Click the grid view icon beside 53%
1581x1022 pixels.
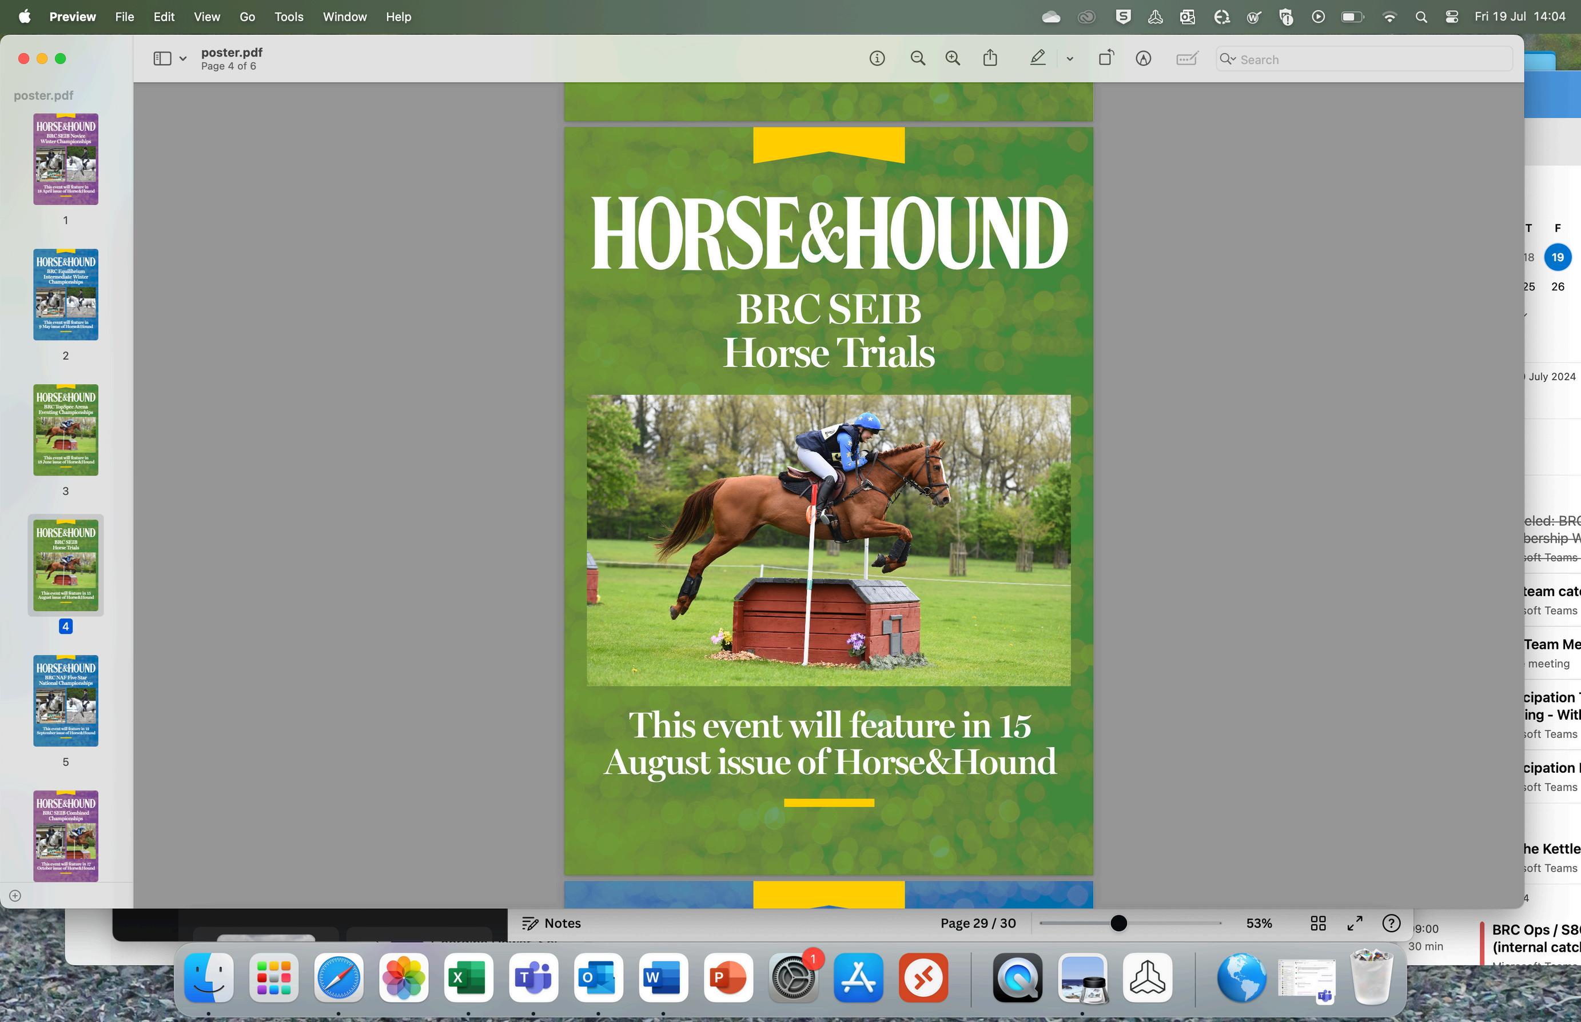coord(1318,923)
